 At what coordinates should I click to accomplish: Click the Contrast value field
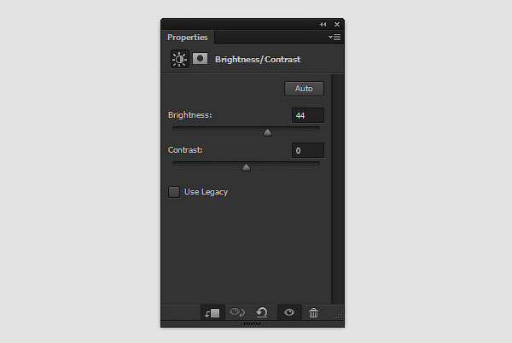click(x=308, y=150)
